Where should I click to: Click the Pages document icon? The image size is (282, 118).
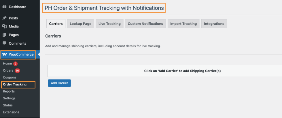click(4, 35)
